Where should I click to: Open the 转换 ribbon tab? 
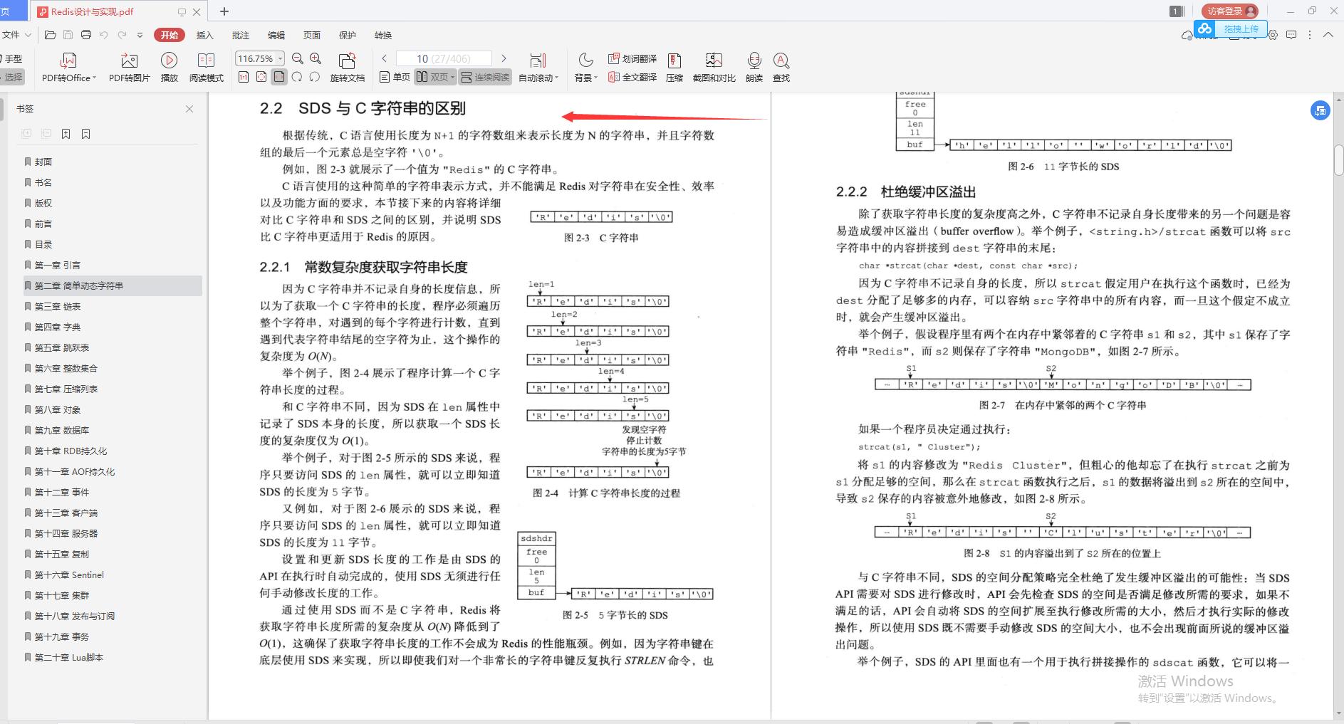[x=384, y=35]
